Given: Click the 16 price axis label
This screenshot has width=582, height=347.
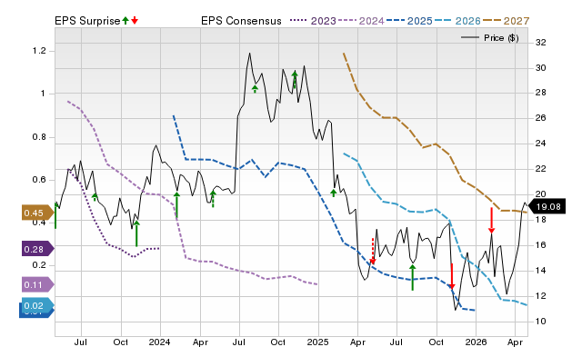Looking at the screenshot, I should tap(541, 244).
